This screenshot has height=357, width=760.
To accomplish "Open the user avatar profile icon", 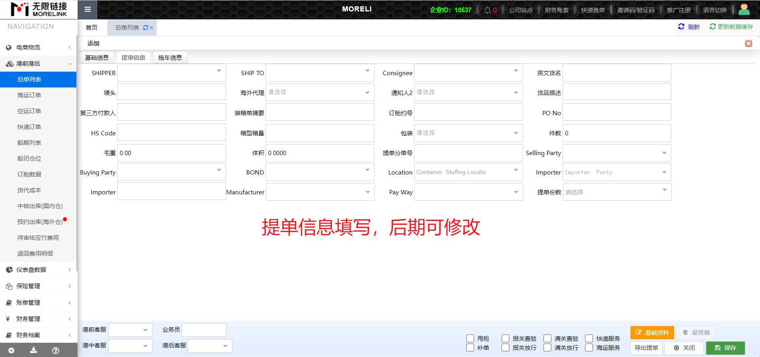I will click(x=744, y=9).
